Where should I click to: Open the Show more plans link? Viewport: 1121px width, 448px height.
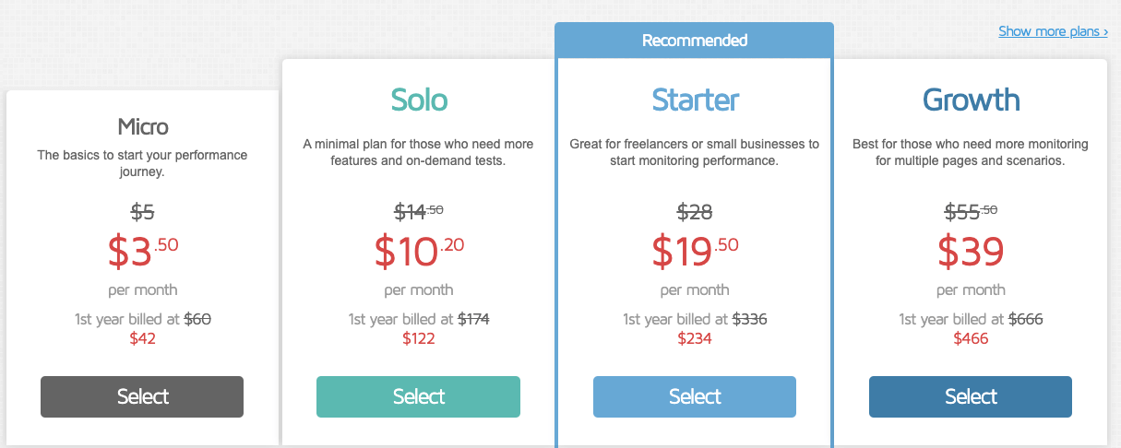1053,31
